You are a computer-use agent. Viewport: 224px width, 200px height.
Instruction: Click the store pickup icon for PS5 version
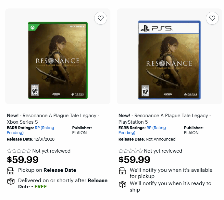(122, 171)
